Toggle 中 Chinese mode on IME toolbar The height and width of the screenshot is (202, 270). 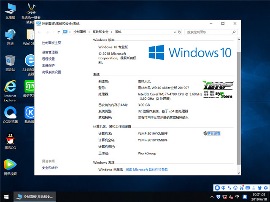coord(223,188)
